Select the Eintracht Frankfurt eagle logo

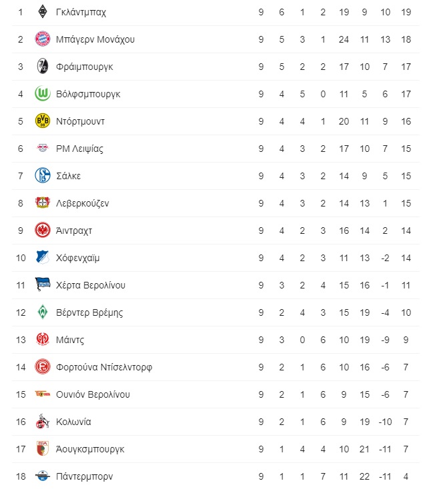tap(43, 230)
